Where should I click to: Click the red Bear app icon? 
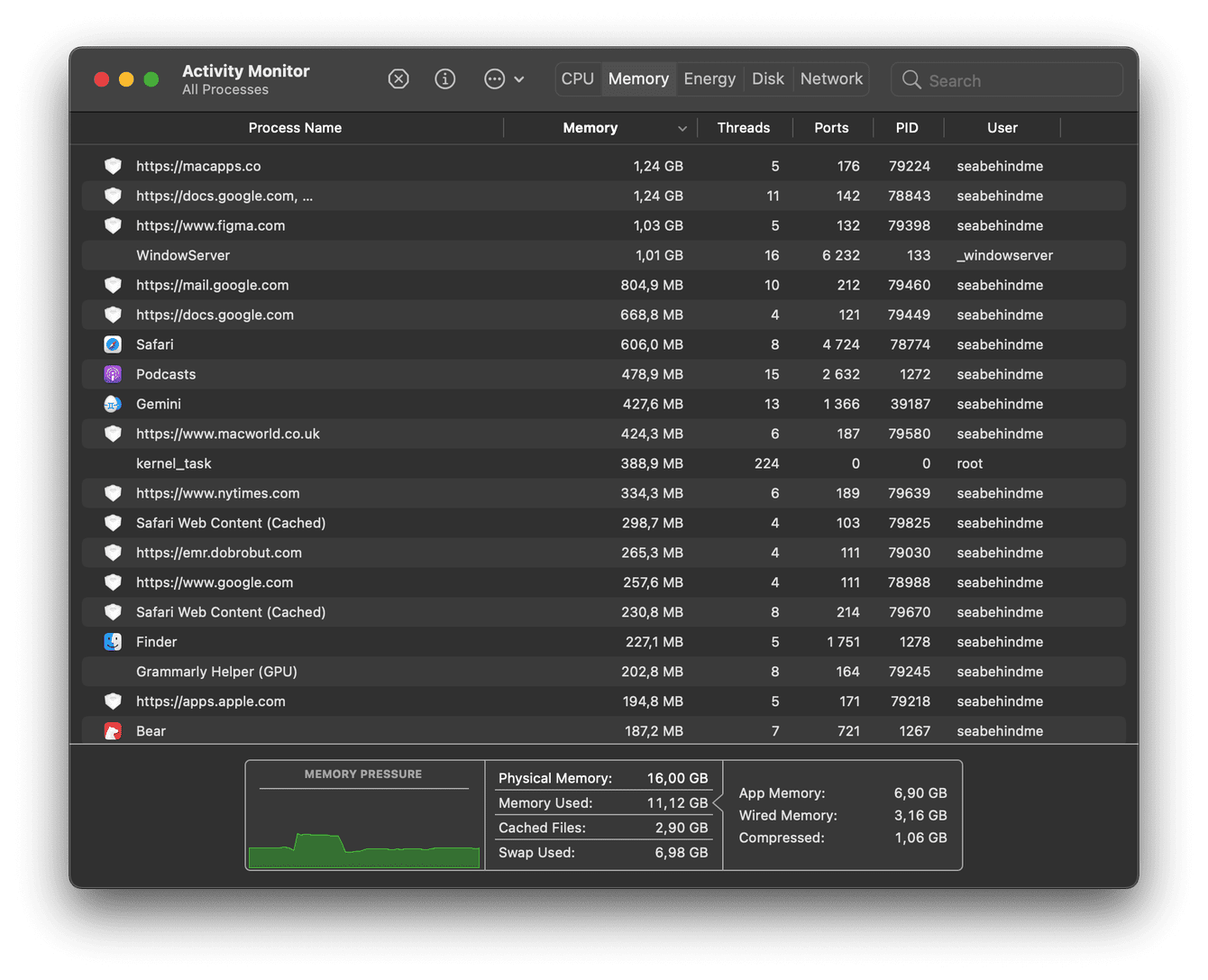click(x=113, y=731)
